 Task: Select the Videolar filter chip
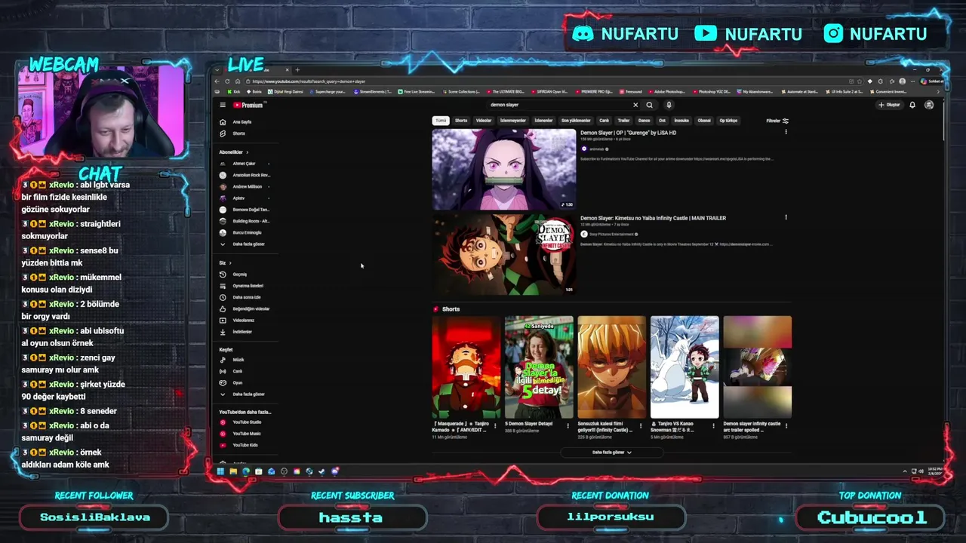tap(484, 121)
